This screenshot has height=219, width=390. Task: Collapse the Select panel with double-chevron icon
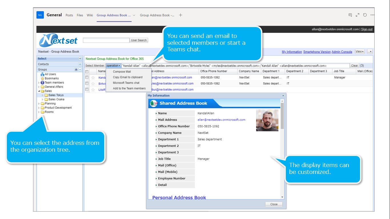coord(80,58)
